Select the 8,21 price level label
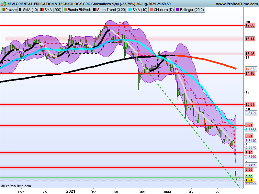 [249, 125]
